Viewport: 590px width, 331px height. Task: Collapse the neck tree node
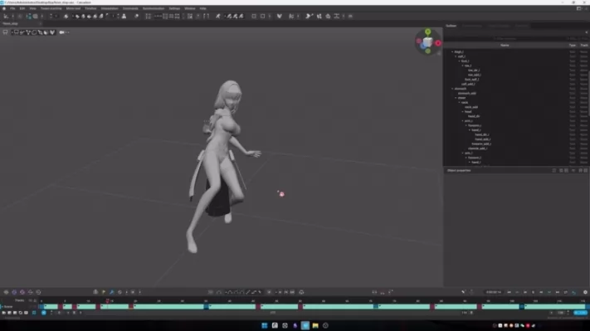pyautogui.click(x=460, y=102)
